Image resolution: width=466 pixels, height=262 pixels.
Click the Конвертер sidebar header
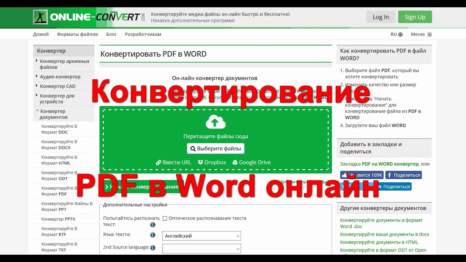[x=64, y=51]
